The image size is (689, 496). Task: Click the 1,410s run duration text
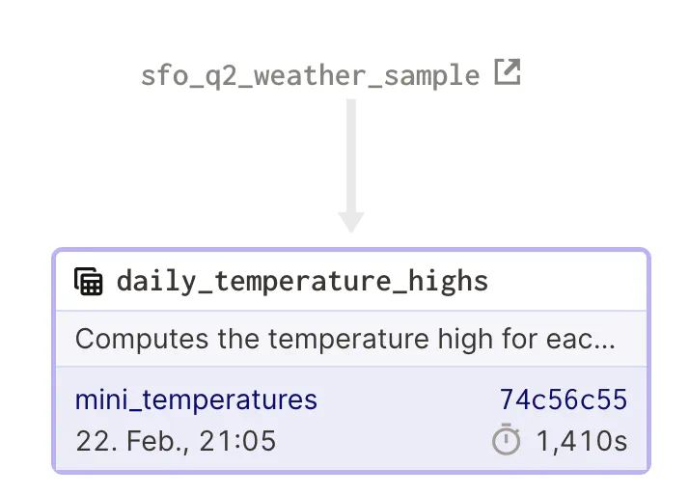coord(581,442)
